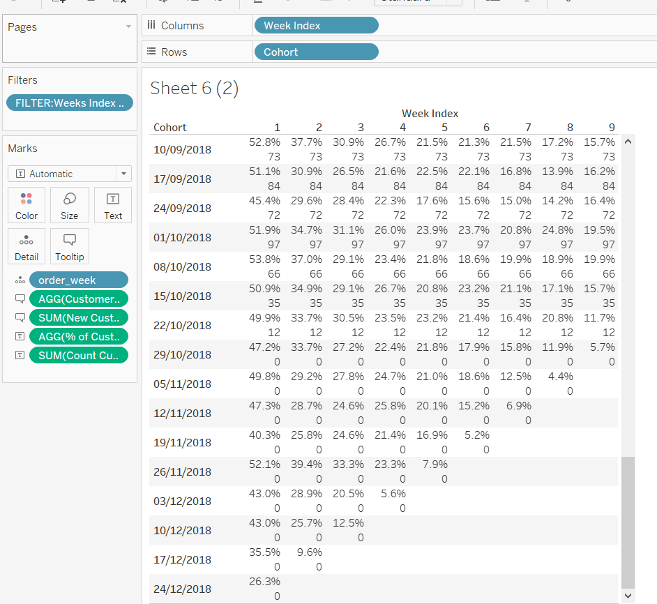The height and width of the screenshot is (604, 657).
Task: Select the order_week pill in Marks
Action: [x=78, y=280]
